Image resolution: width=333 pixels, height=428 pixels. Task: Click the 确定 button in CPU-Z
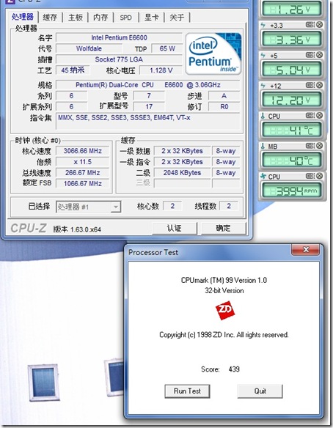(x=223, y=228)
